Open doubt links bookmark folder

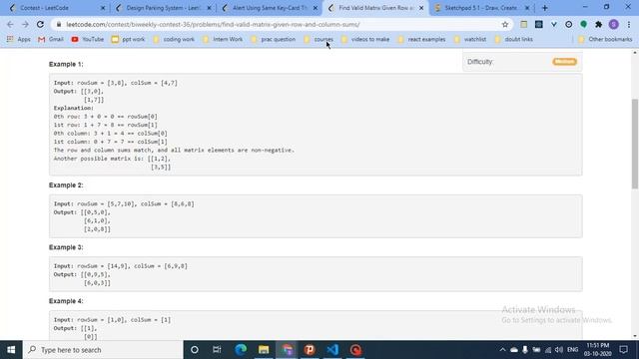(513, 40)
